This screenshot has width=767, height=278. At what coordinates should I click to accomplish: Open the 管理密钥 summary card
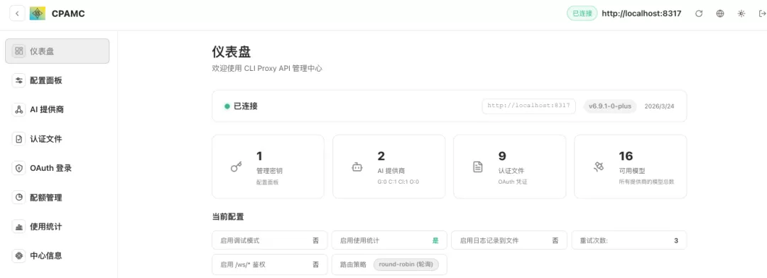point(268,167)
